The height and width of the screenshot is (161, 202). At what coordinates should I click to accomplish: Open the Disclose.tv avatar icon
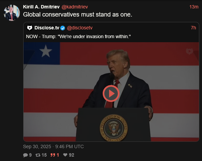(30, 28)
